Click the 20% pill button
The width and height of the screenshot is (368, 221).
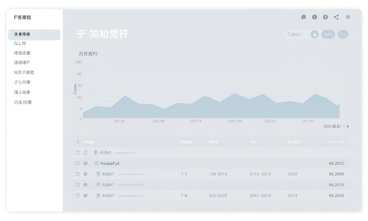click(x=328, y=35)
